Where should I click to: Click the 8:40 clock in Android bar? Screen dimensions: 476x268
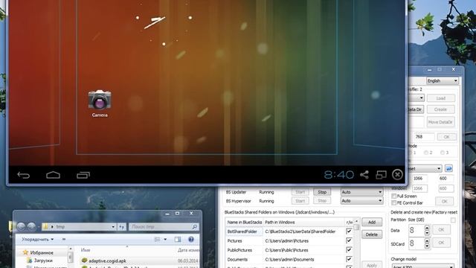tap(339, 175)
